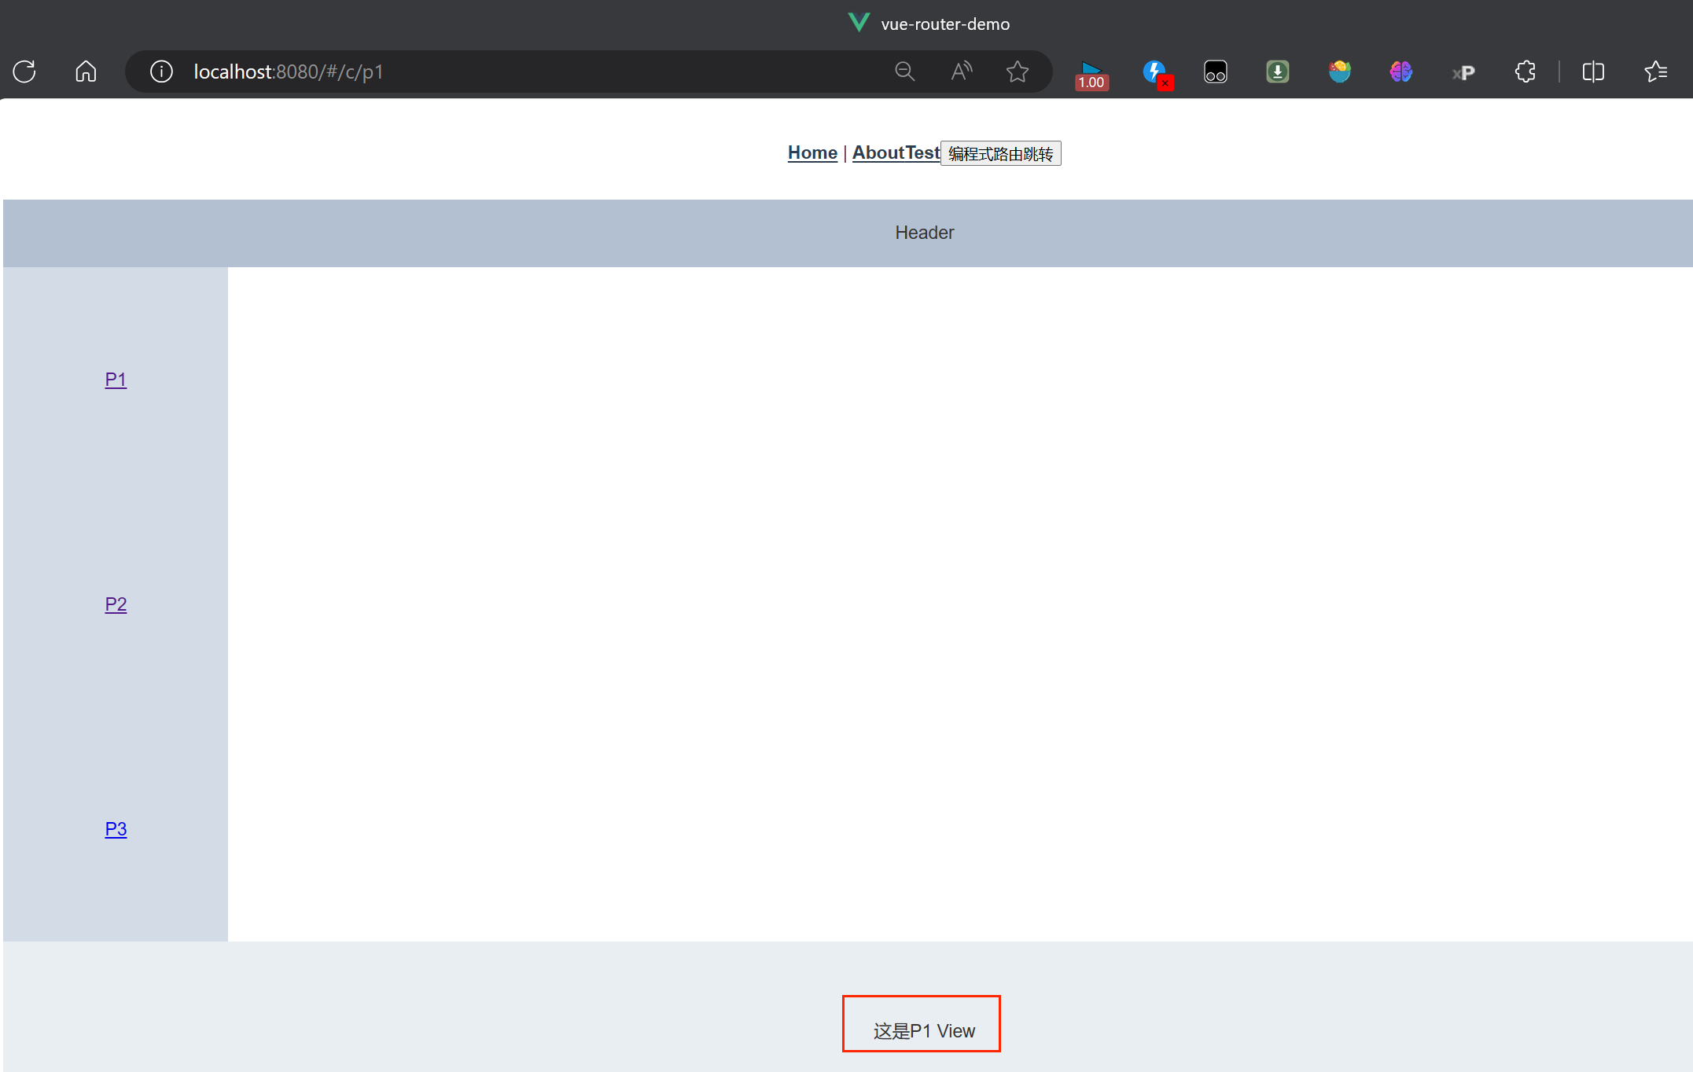
Task: Open the Extensions puzzle piece menu
Action: [1526, 72]
